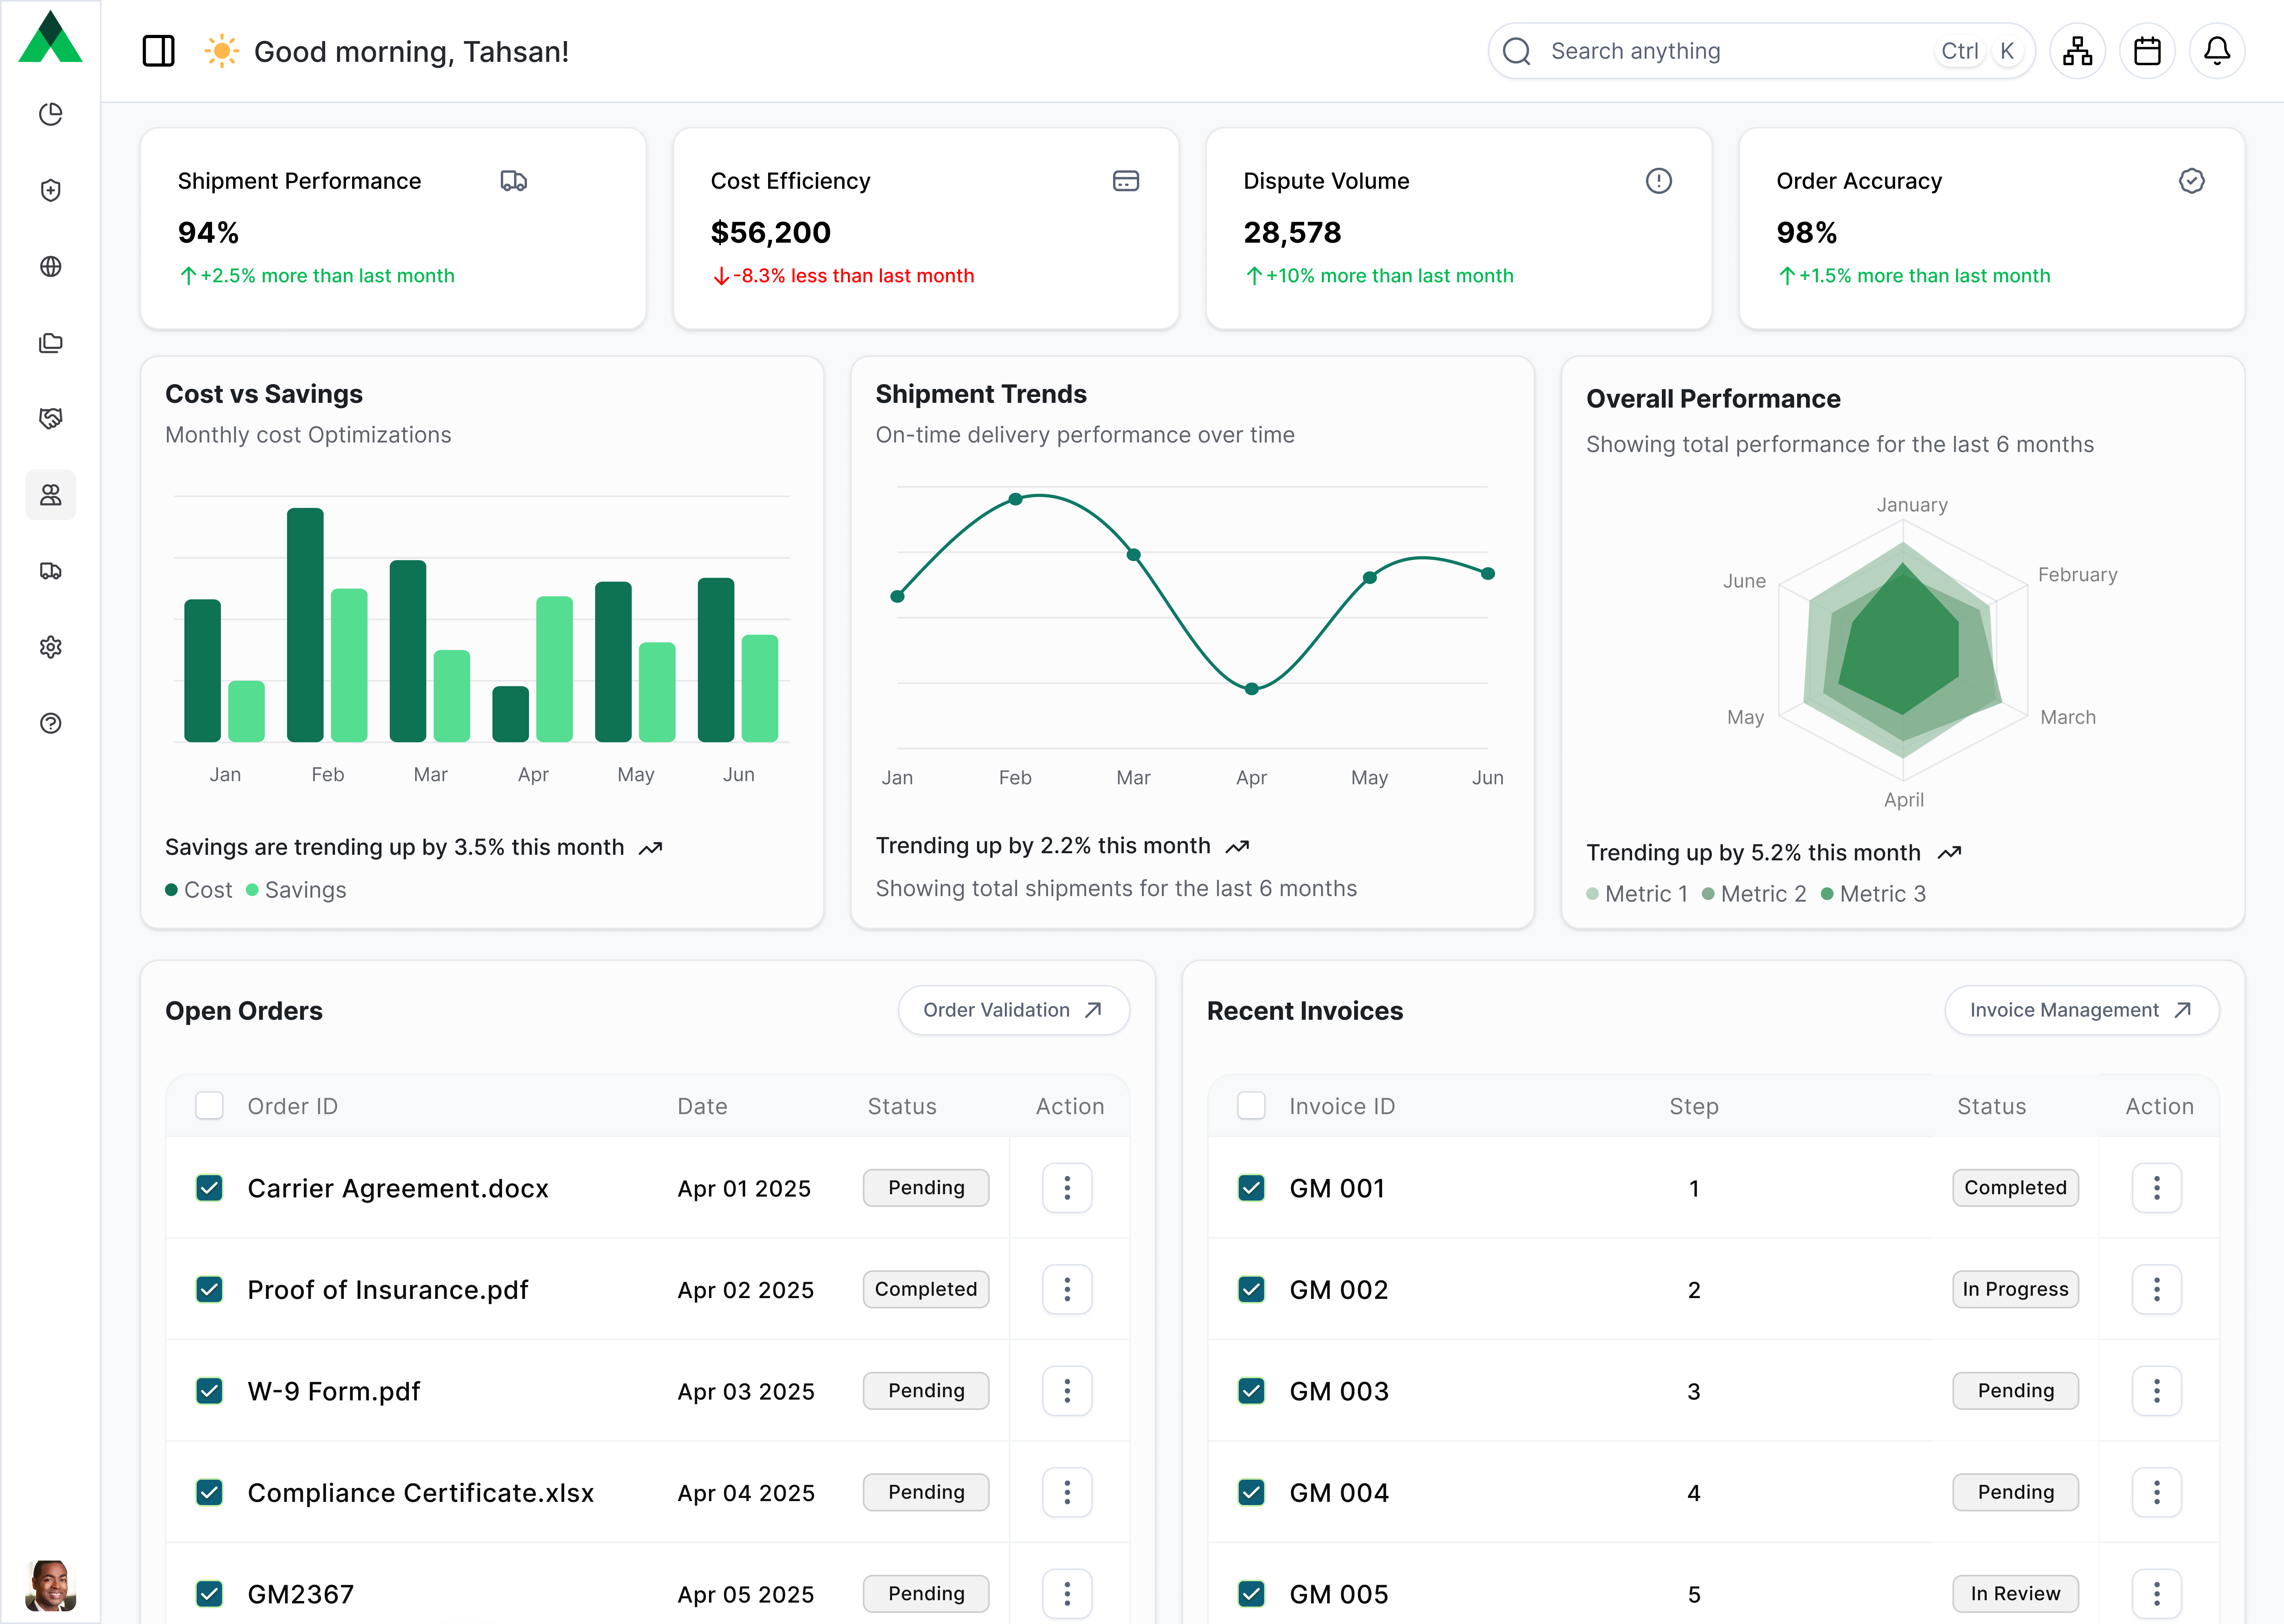Uncheck the GM2367 order checkbox

209,1594
